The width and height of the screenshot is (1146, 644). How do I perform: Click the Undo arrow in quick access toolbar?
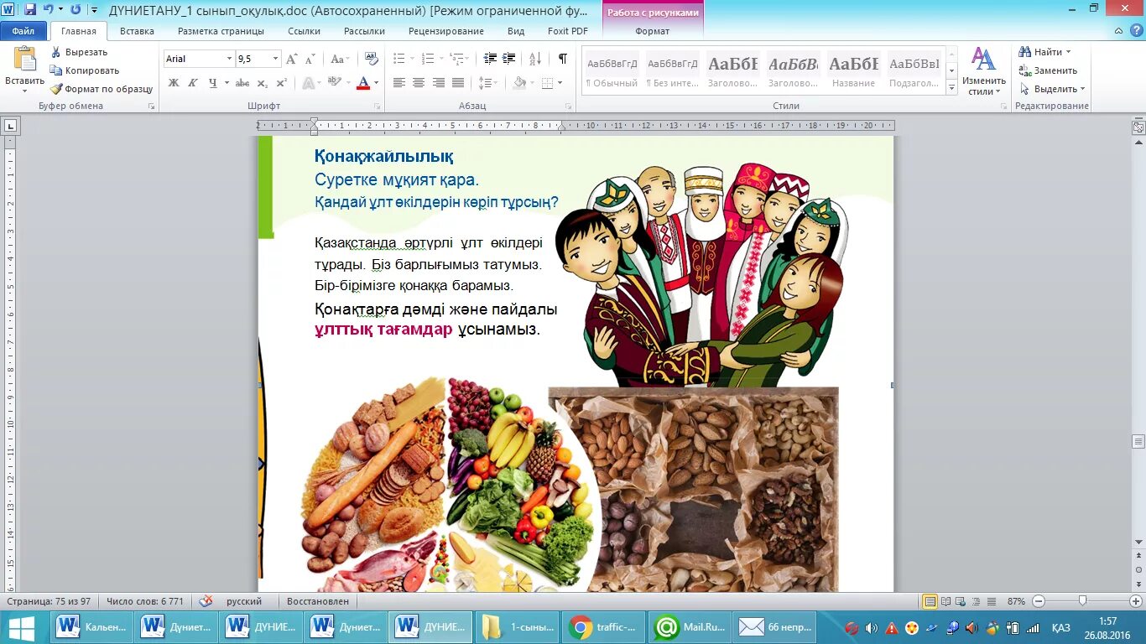pyautogui.click(x=49, y=9)
